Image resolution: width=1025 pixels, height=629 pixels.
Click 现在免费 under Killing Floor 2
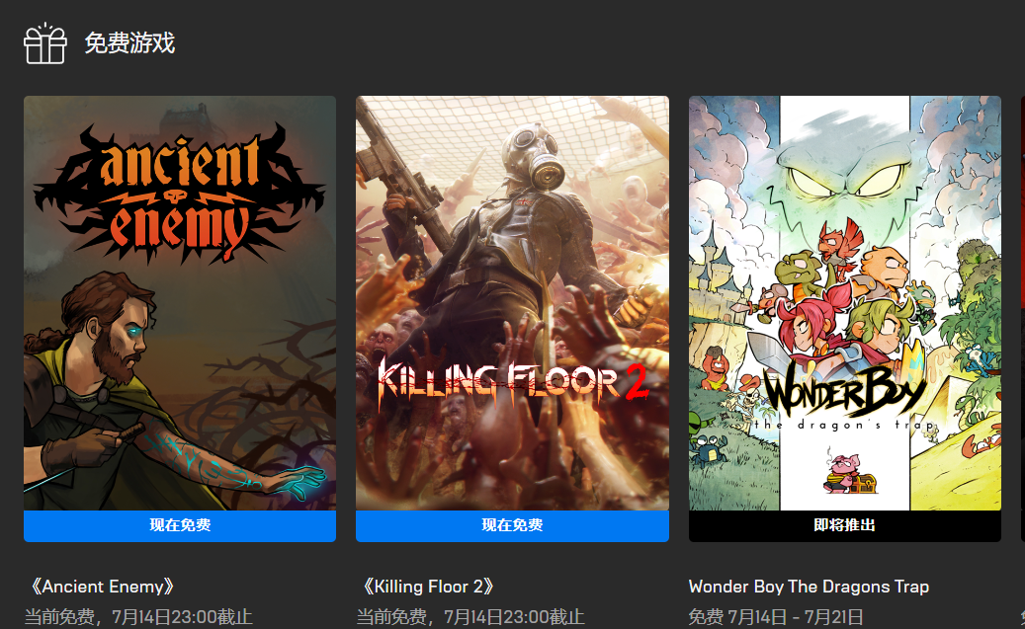tap(512, 525)
